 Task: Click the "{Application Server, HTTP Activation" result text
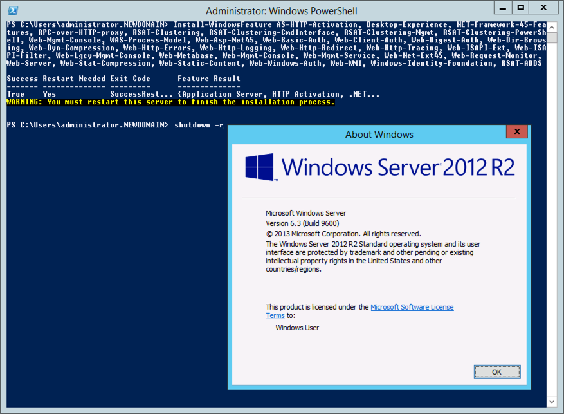(259, 94)
